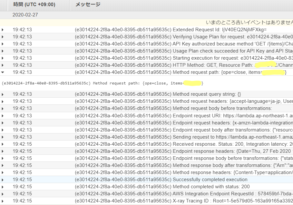This screenshot has height=205, width=293.
Task: Expand the Endpoint response headers row
Action: coord(3,151)
